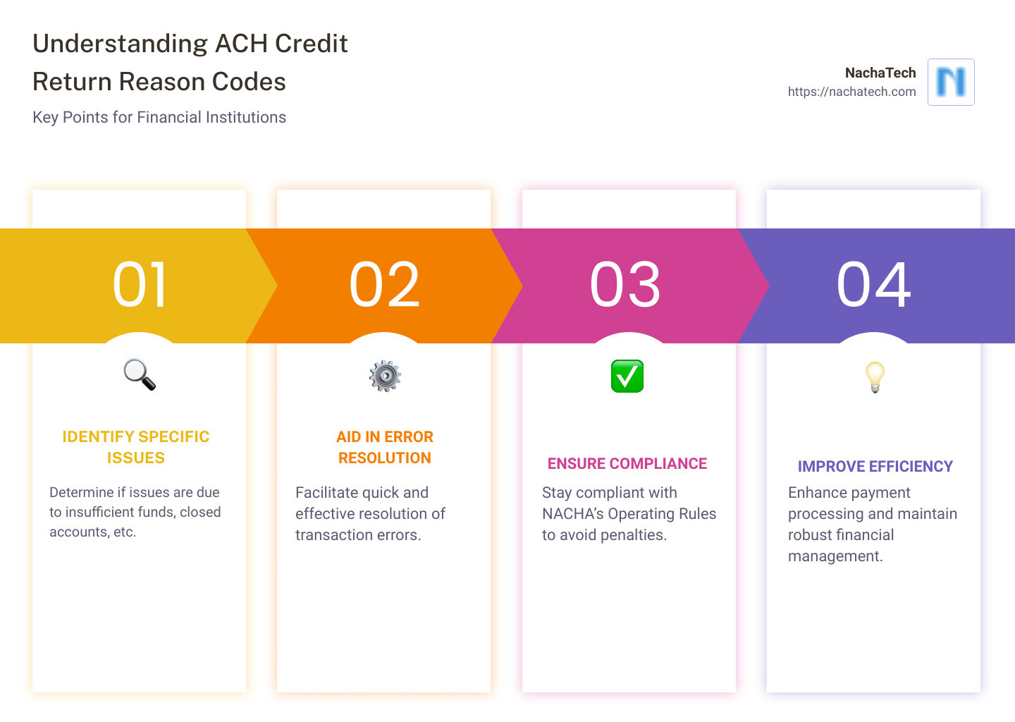The image size is (1015, 722).
Task: Select the orange 02 arrow segment
Action: pyautogui.click(x=384, y=285)
